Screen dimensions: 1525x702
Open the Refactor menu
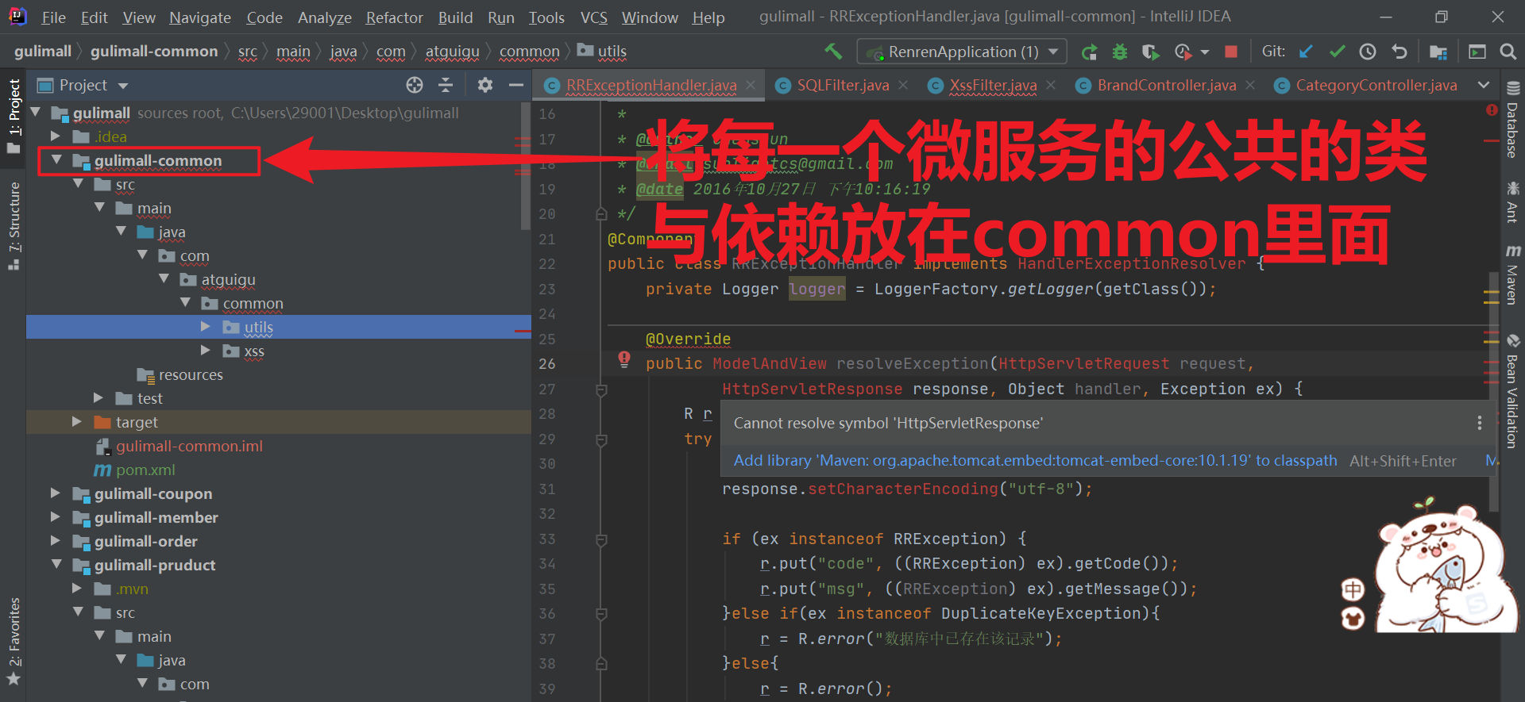(x=395, y=17)
